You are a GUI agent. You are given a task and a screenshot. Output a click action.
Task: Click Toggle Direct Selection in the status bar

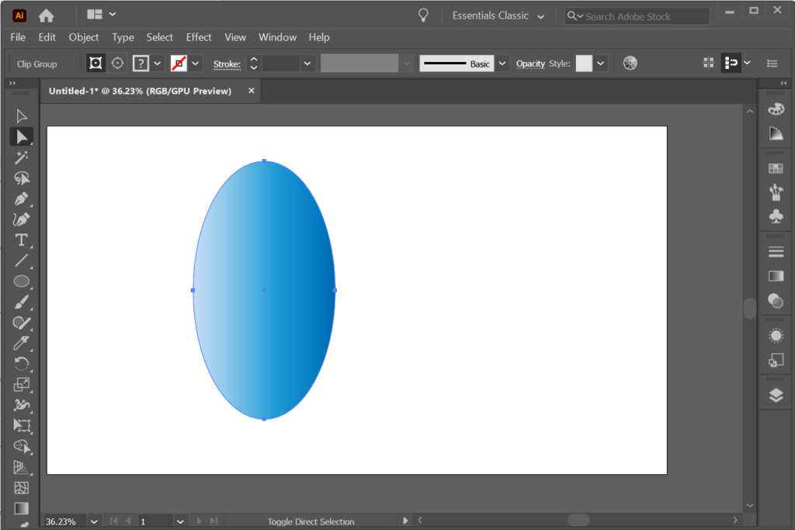pos(311,521)
